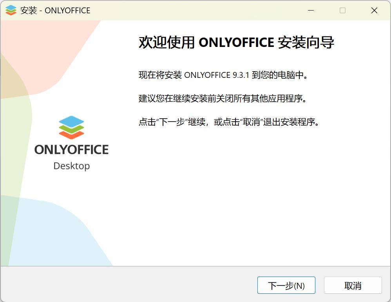391x302 pixels.
Task: Click the heading 欢迎使用 ONLYOFFICE 安装向导
Action: 236,42
